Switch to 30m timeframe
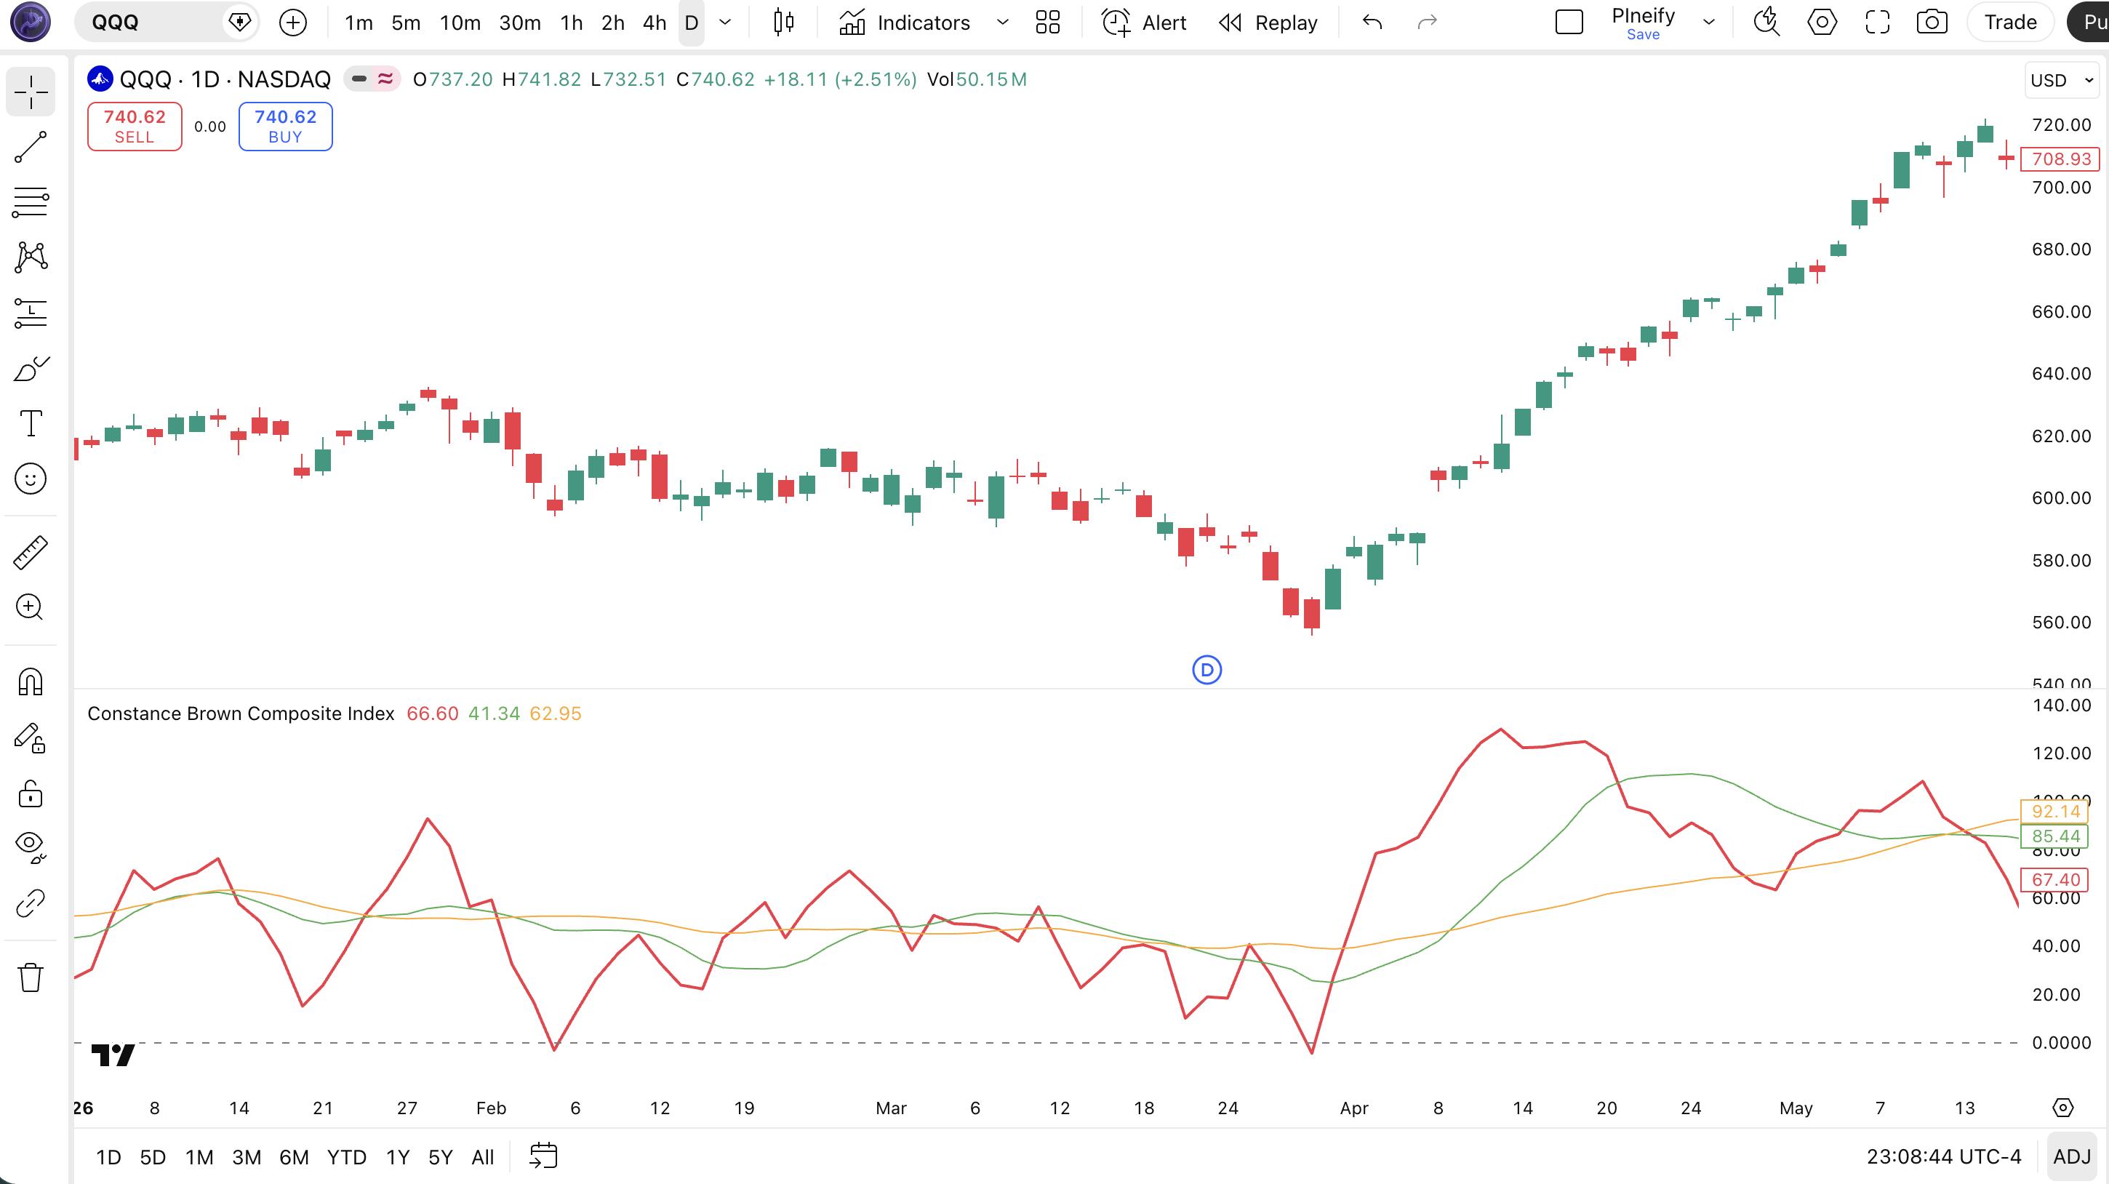2109x1184 pixels. (x=520, y=22)
